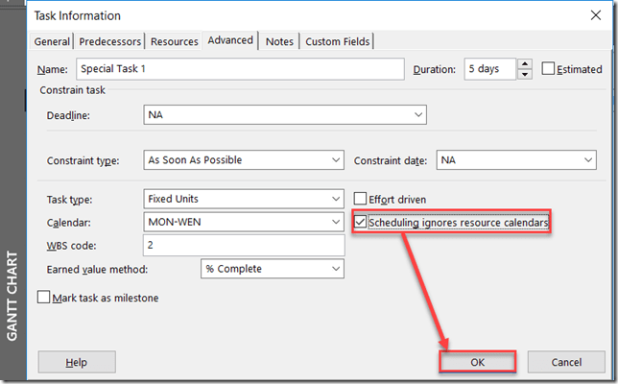Switch to the Notes tab
This screenshot has width=618, height=384.
tap(279, 42)
